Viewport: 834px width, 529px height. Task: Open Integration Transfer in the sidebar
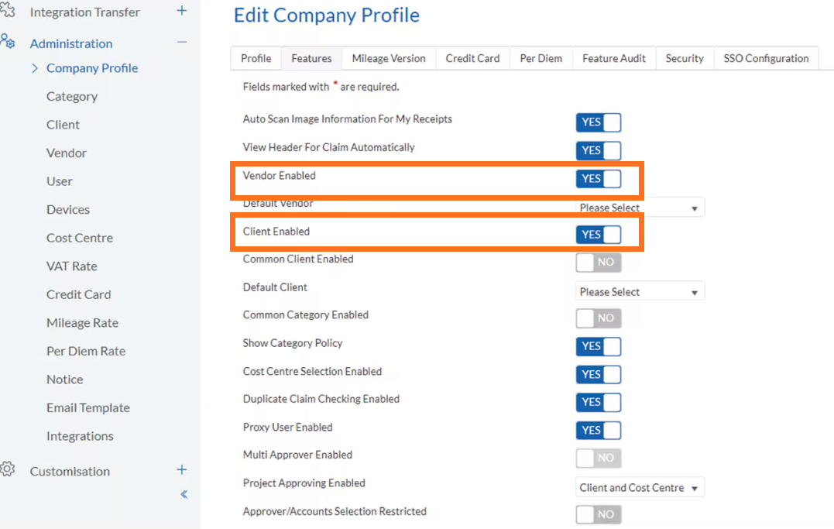[x=84, y=12]
